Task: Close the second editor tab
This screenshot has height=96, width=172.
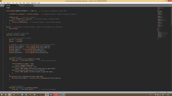Action: coord(32,6)
